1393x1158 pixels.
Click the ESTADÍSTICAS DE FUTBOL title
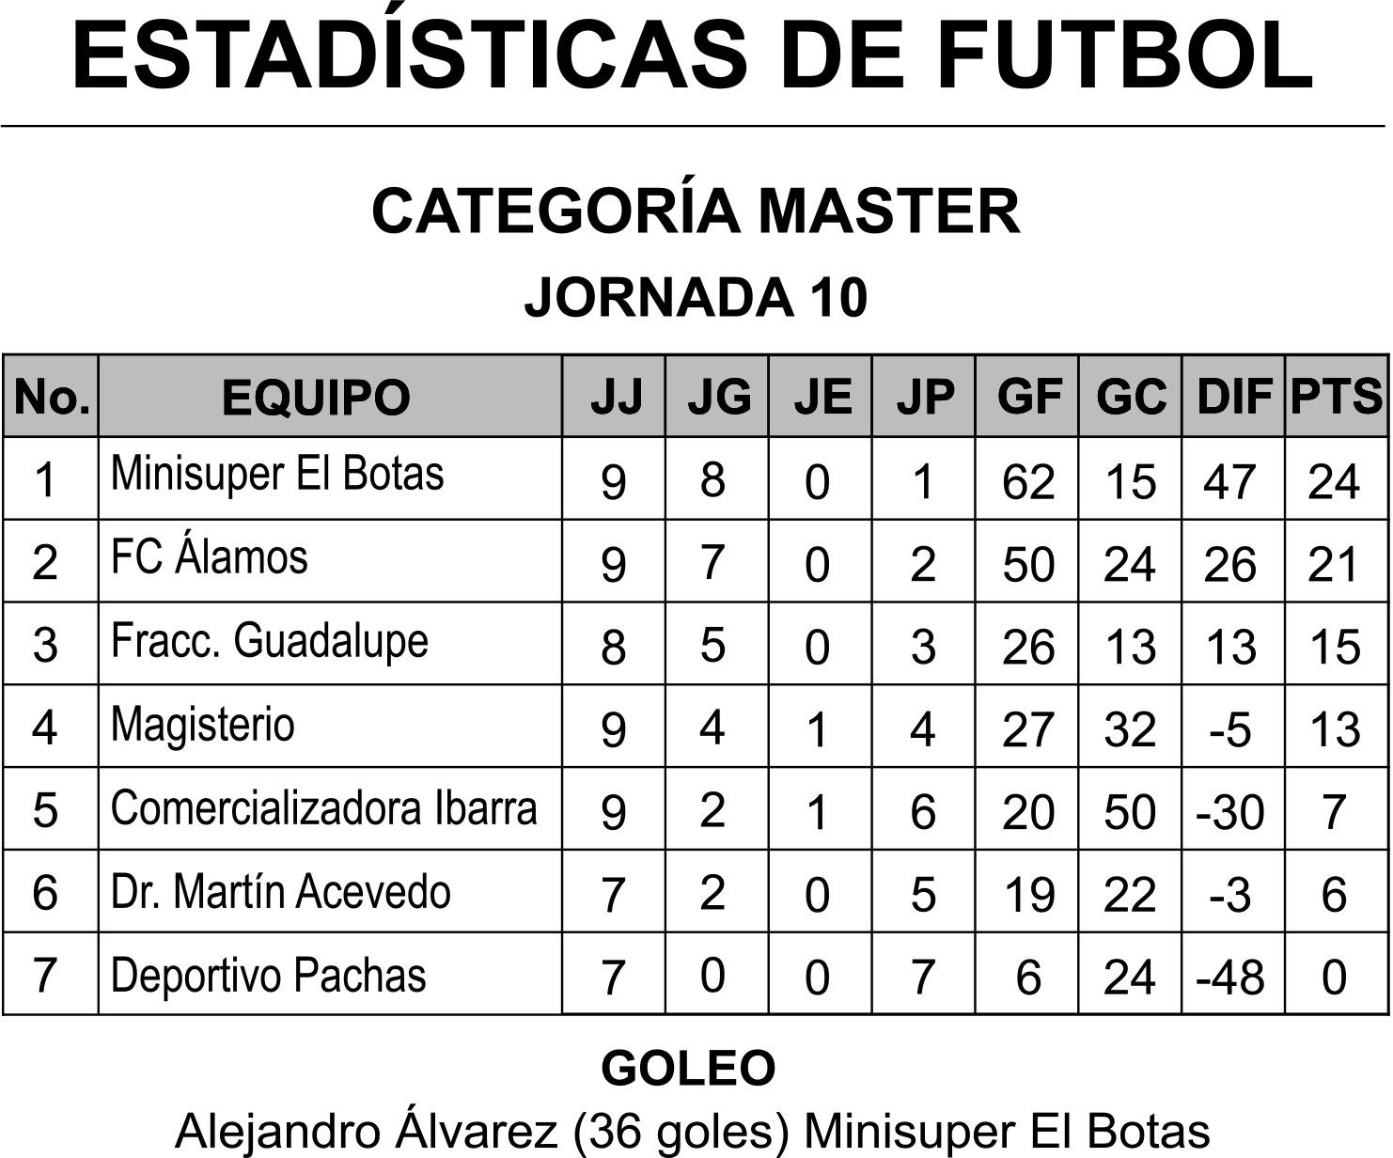[694, 56]
